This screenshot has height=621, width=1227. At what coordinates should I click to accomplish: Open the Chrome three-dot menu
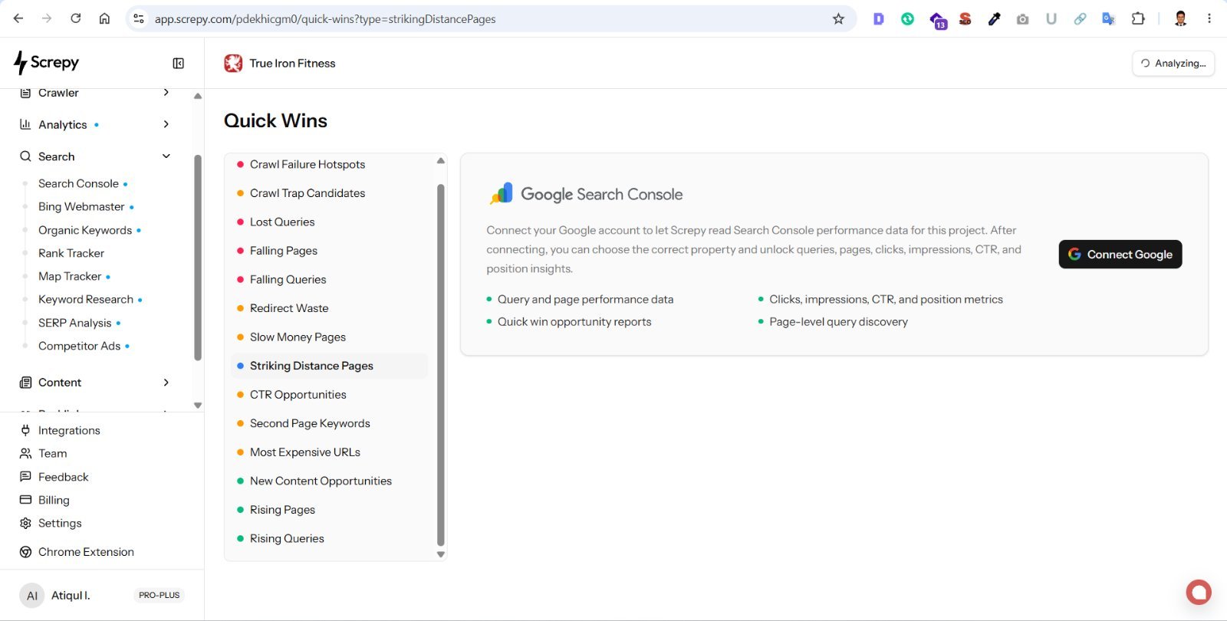[x=1209, y=18]
